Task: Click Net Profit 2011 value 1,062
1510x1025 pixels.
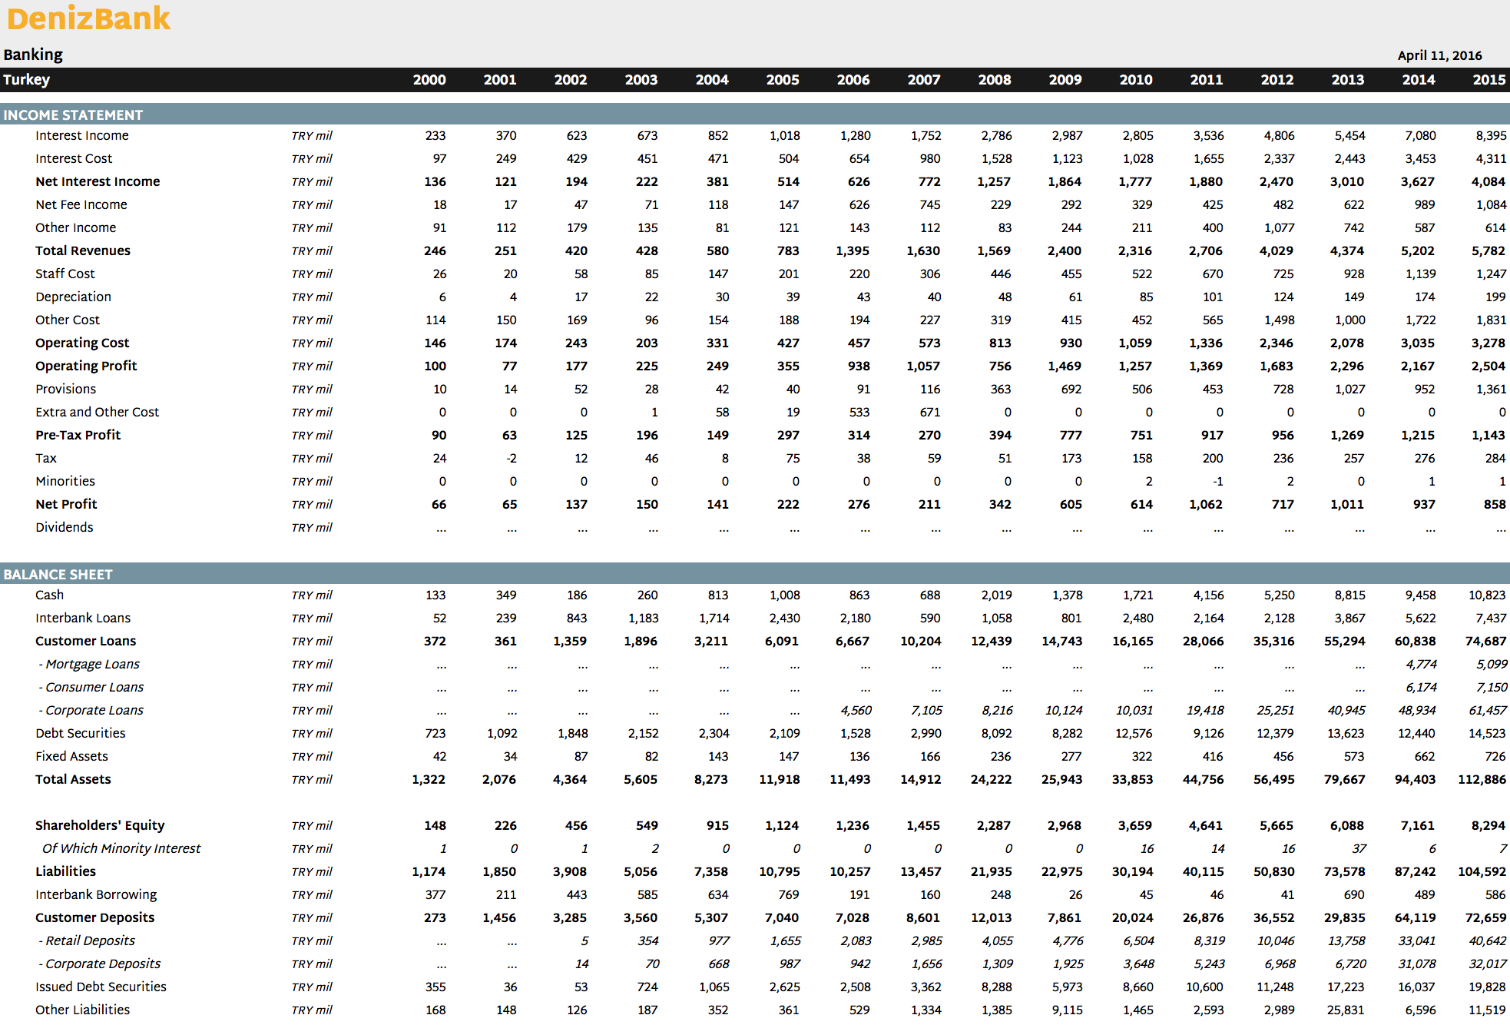Action: (1206, 504)
